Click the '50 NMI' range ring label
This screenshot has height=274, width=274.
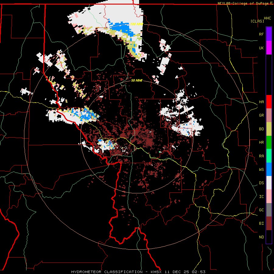tap(137, 80)
